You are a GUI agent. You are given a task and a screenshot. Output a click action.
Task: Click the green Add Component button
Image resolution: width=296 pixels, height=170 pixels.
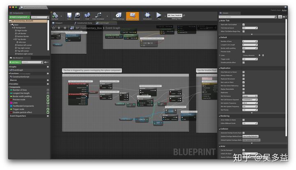(19, 17)
